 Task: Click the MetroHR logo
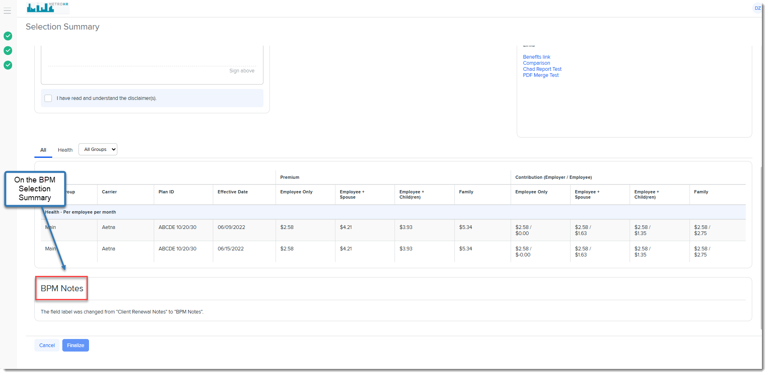pos(47,7)
